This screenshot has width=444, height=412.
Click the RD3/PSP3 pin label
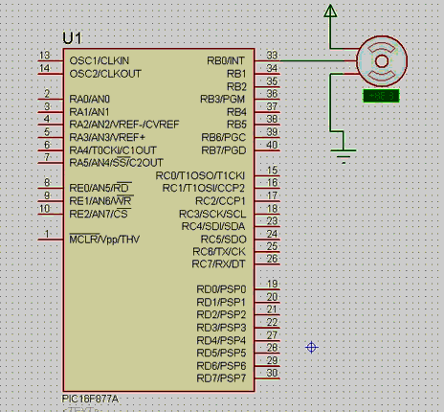pos(221,328)
